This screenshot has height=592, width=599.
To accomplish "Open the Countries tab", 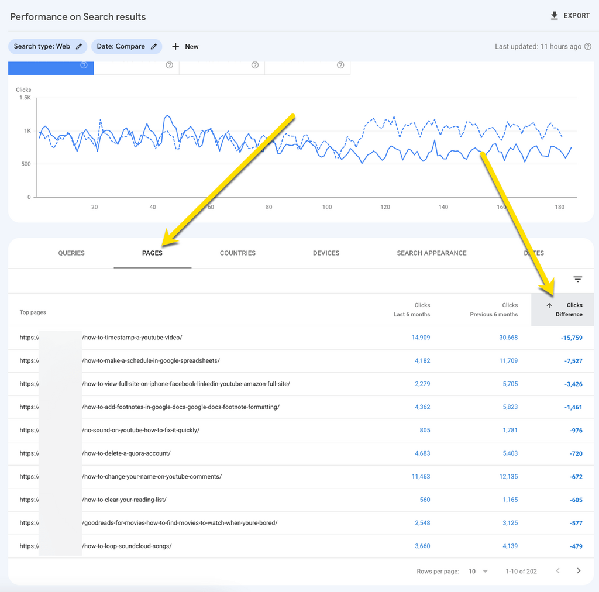I will (x=237, y=253).
